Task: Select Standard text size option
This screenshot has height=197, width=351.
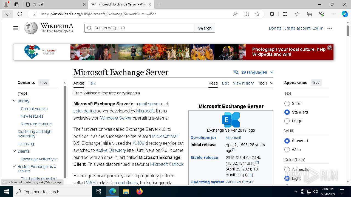Action: (x=287, y=112)
